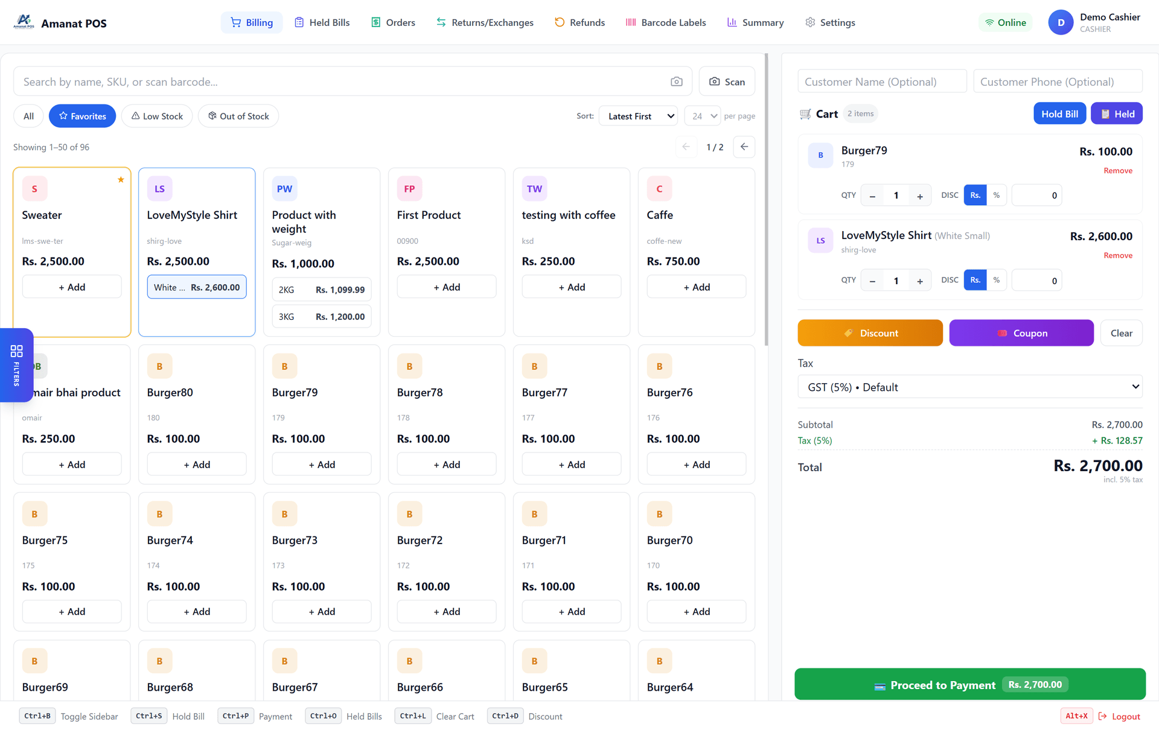Decrease LoveMyStyle Shirt quantity with minus
1159x730 pixels.
click(x=872, y=281)
